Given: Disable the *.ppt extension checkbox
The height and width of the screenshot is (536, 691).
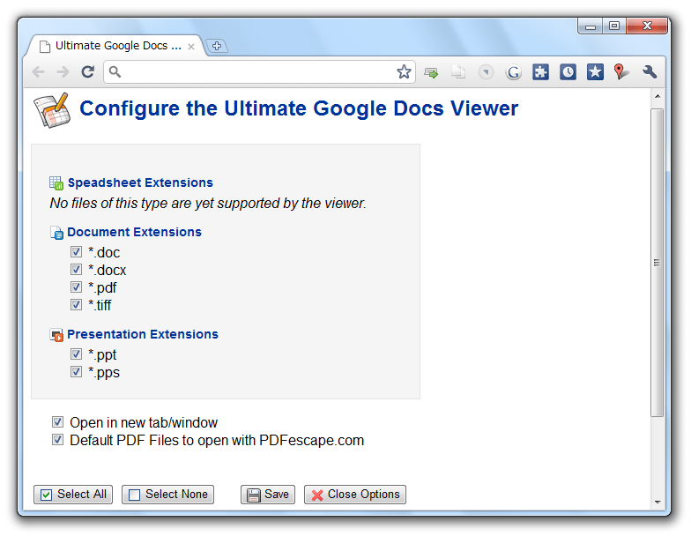Looking at the screenshot, I should click(x=76, y=354).
